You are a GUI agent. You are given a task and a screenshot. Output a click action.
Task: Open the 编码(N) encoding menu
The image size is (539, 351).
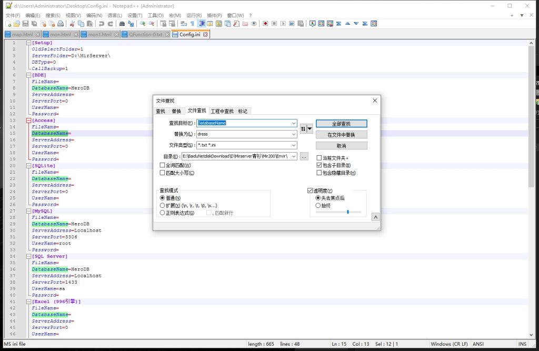point(94,15)
